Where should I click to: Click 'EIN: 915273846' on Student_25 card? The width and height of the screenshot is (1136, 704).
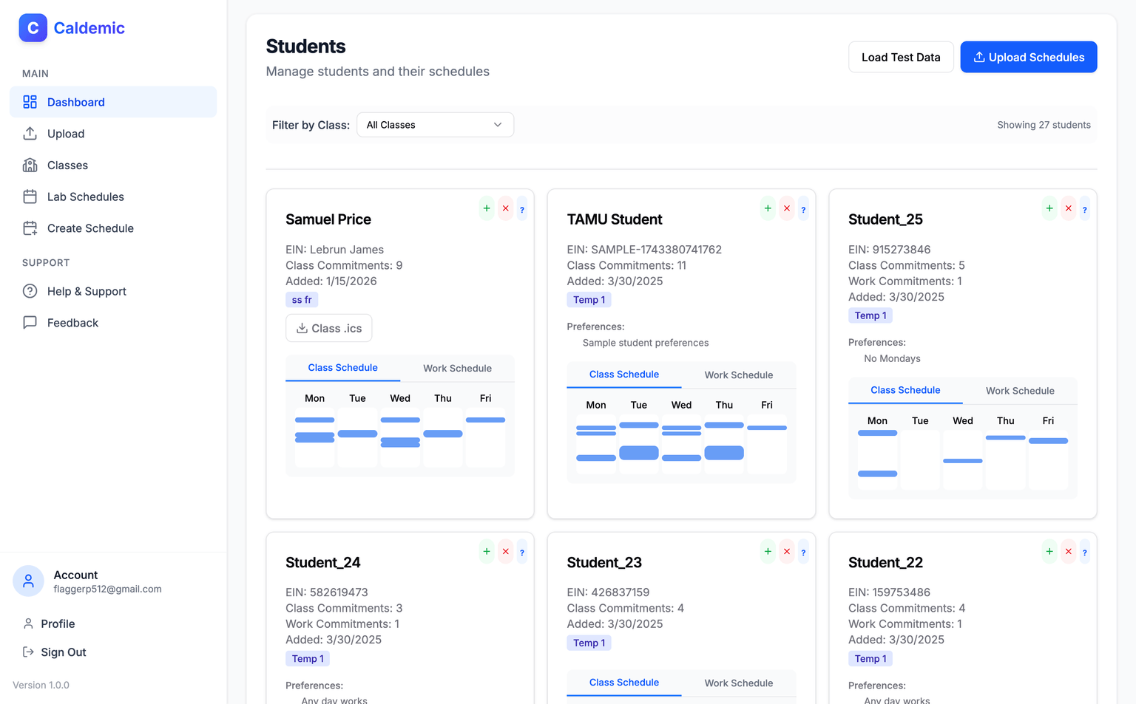point(889,250)
